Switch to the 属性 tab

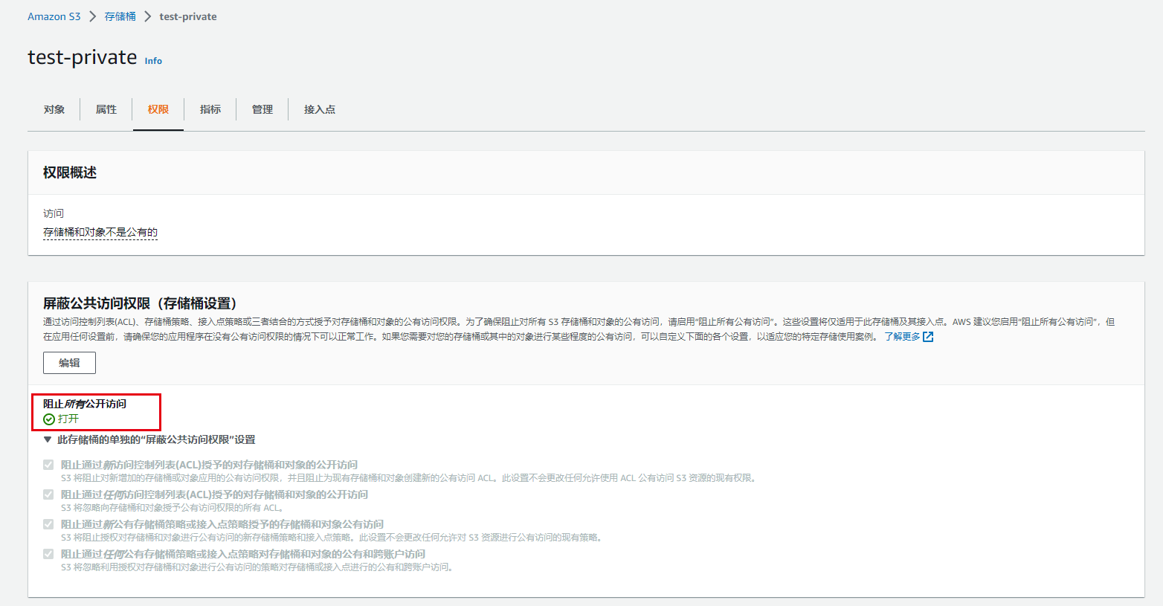[x=106, y=109]
